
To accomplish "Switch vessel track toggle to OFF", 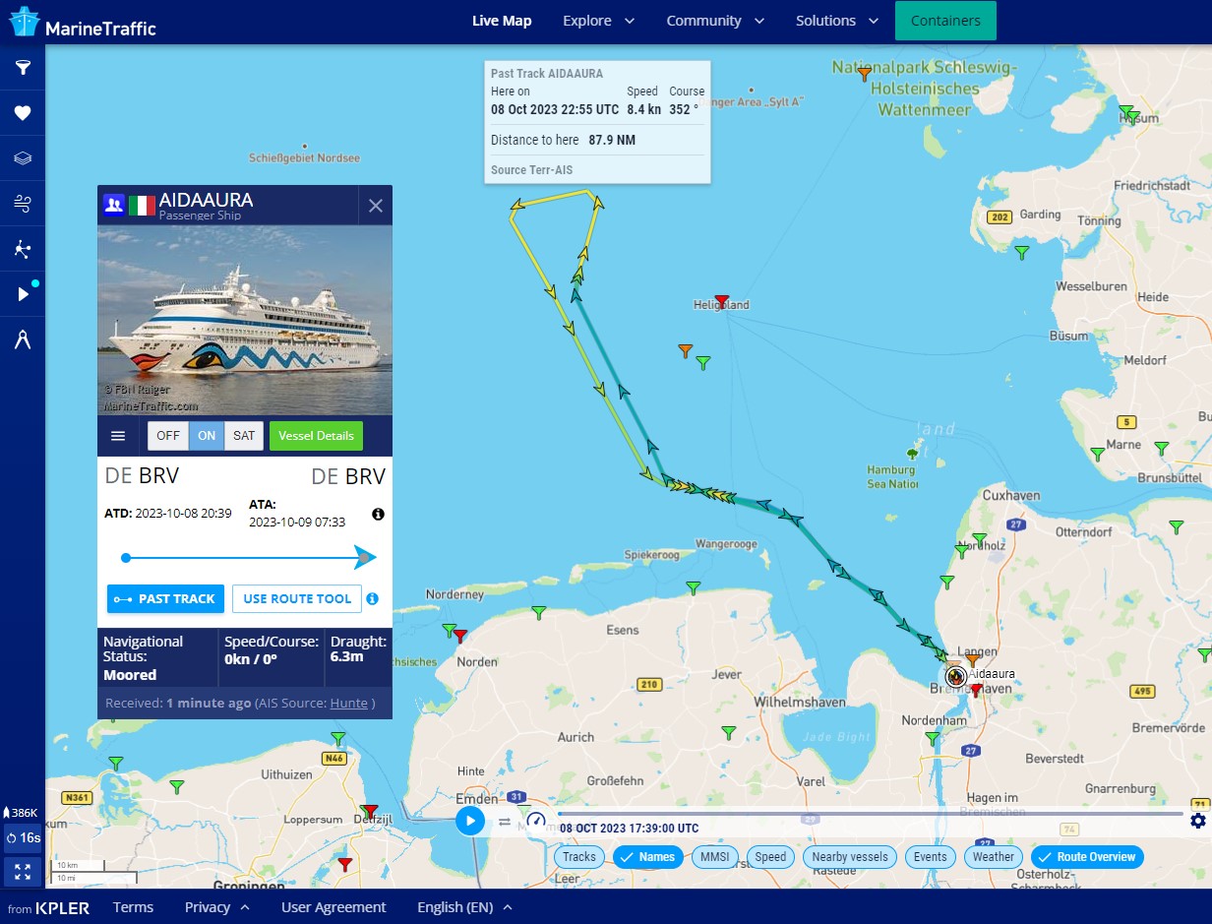I will pos(168,436).
